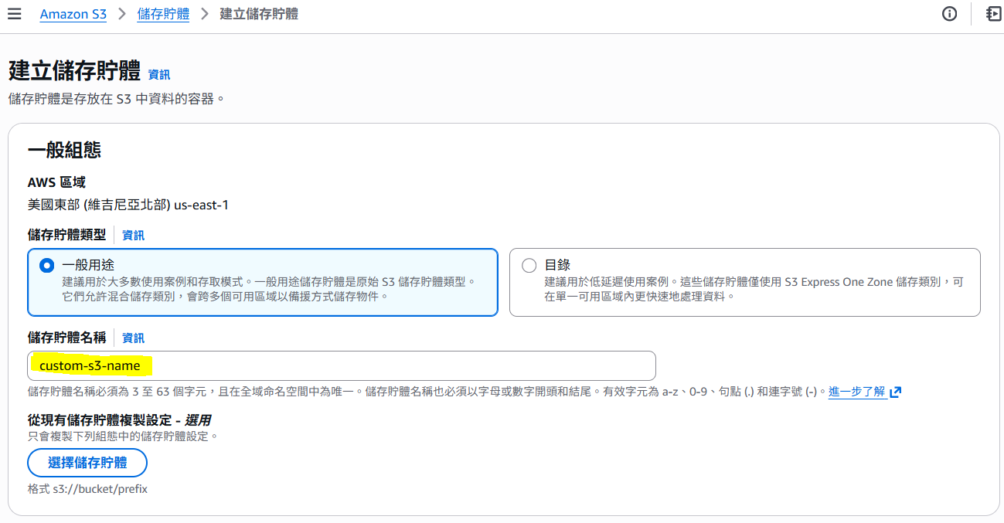Open the panel icon at top-right edge
The width and height of the screenshot is (1004, 523).
tap(993, 14)
